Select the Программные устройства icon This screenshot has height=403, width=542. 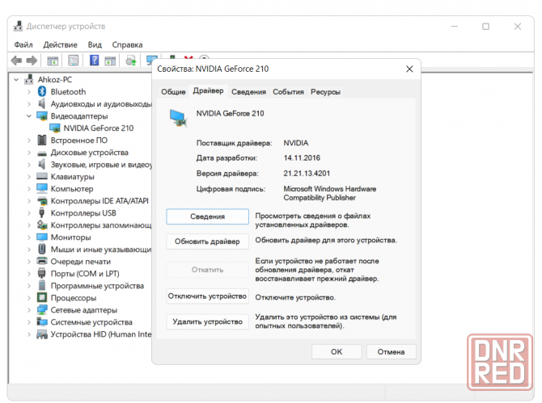coord(42,286)
